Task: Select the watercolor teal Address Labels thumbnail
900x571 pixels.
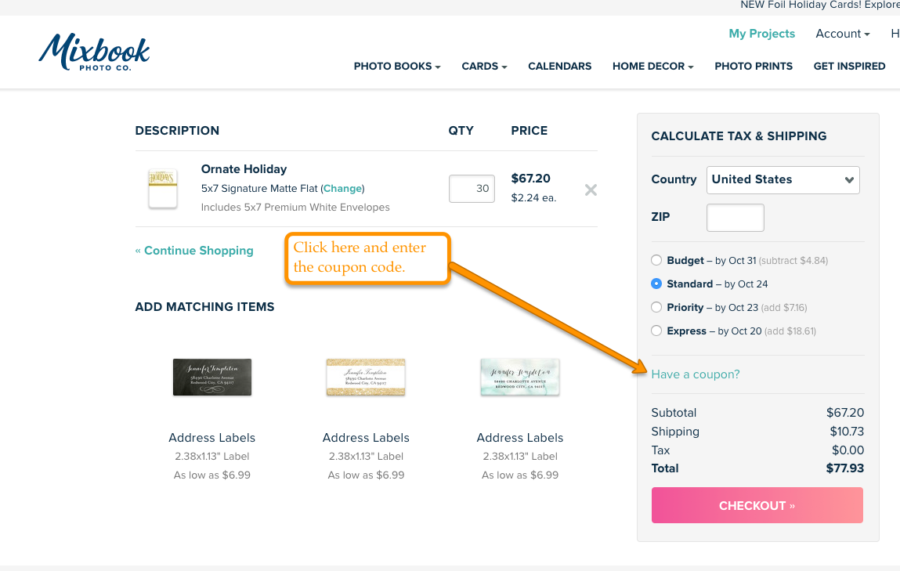Action: 520,377
